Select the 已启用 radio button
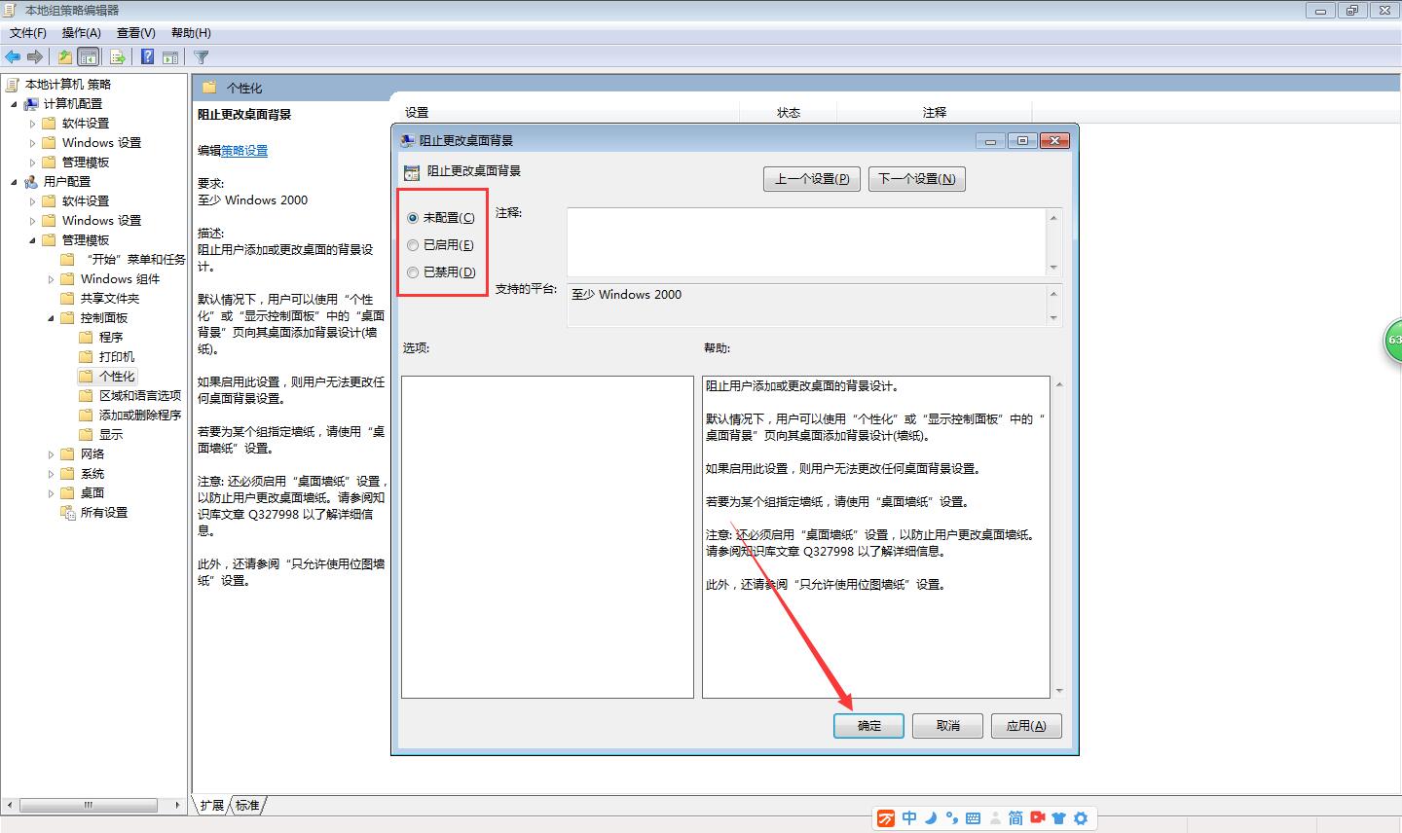This screenshot has height=833, width=1402. click(413, 245)
